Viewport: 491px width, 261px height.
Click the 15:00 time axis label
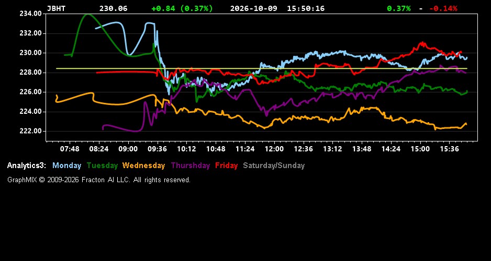420,149
